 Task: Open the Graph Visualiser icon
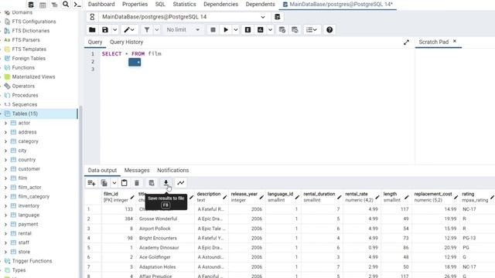point(180,183)
